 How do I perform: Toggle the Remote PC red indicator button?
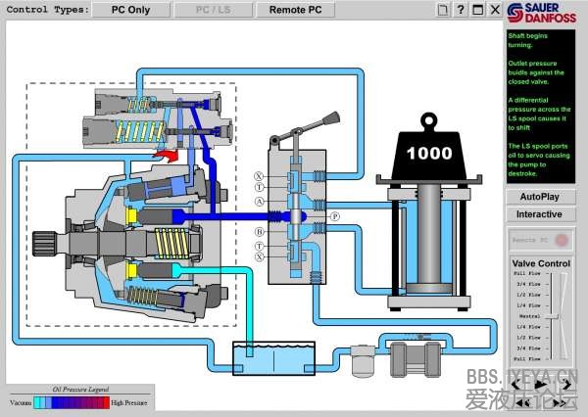click(562, 239)
